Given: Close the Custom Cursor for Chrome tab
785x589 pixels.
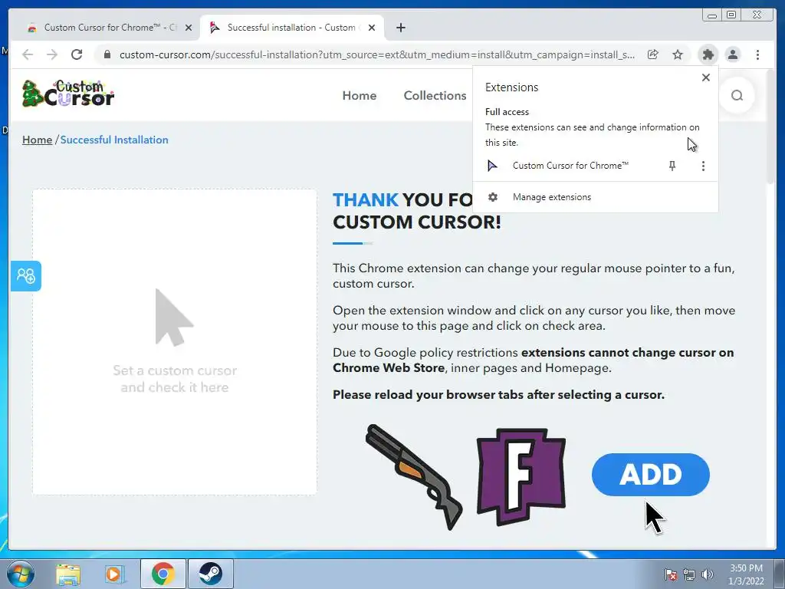Looking at the screenshot, I should click(x=189, y=28).
